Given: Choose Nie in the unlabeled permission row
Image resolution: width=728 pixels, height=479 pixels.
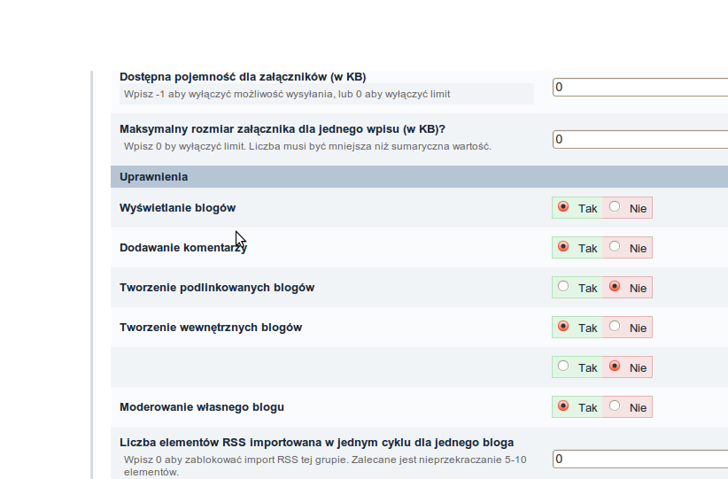Looking at the screenshot, I should (x=615, y=367).
